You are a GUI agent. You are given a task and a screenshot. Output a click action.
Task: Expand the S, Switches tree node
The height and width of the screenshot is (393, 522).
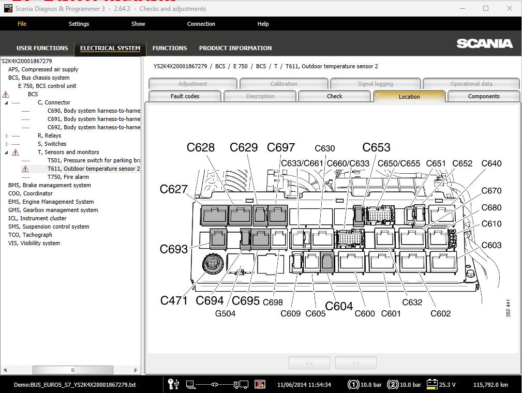click(x=7, y=144)
